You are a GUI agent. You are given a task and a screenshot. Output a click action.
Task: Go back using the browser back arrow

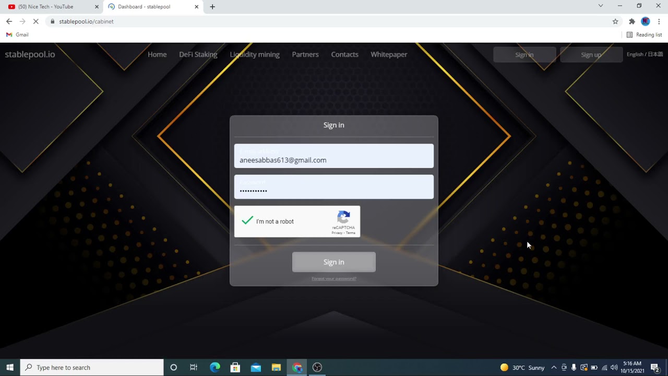[x=9, y=21]
